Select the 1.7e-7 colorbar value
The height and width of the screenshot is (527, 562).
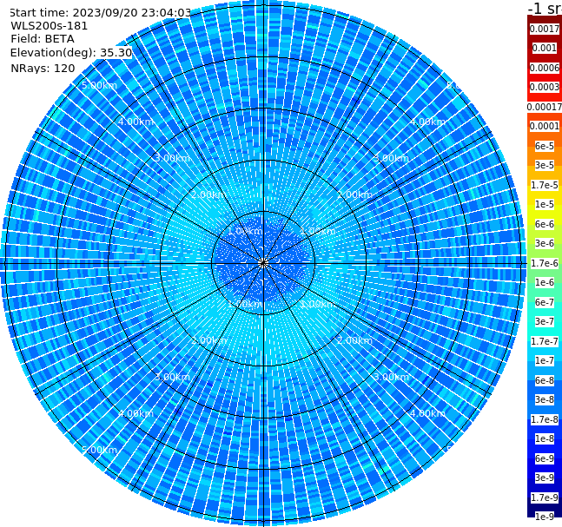[545, 341]
